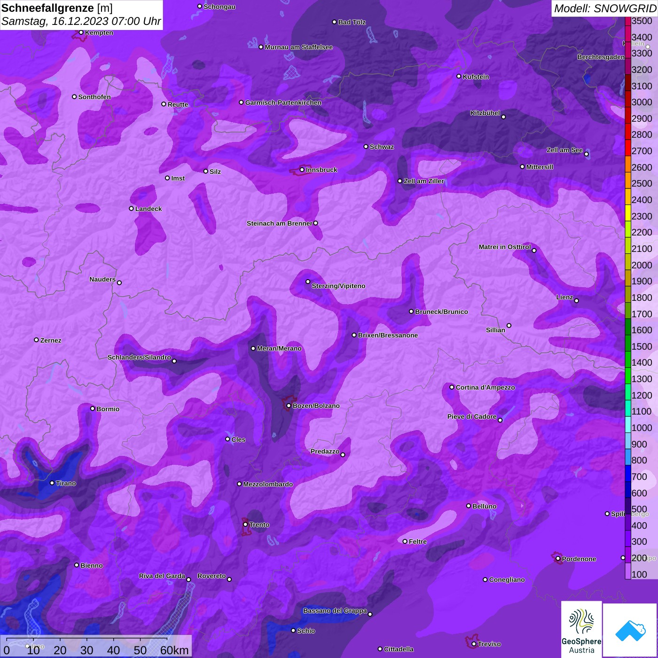Click the Tirano map marker dot
658x658 pixels.
tap(52, 483)
